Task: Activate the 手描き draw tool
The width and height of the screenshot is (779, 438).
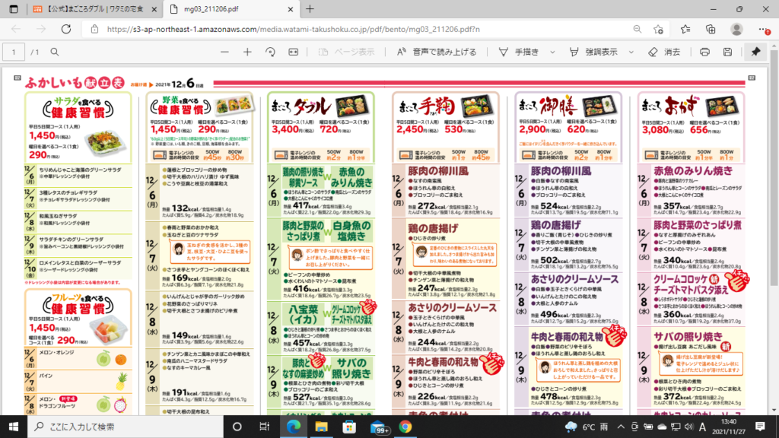Action: point(519,52)
